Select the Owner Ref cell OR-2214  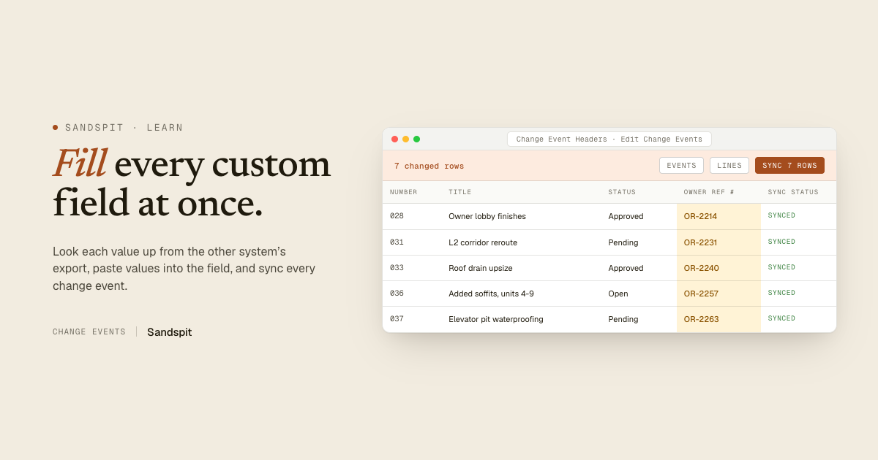(718, 216)
